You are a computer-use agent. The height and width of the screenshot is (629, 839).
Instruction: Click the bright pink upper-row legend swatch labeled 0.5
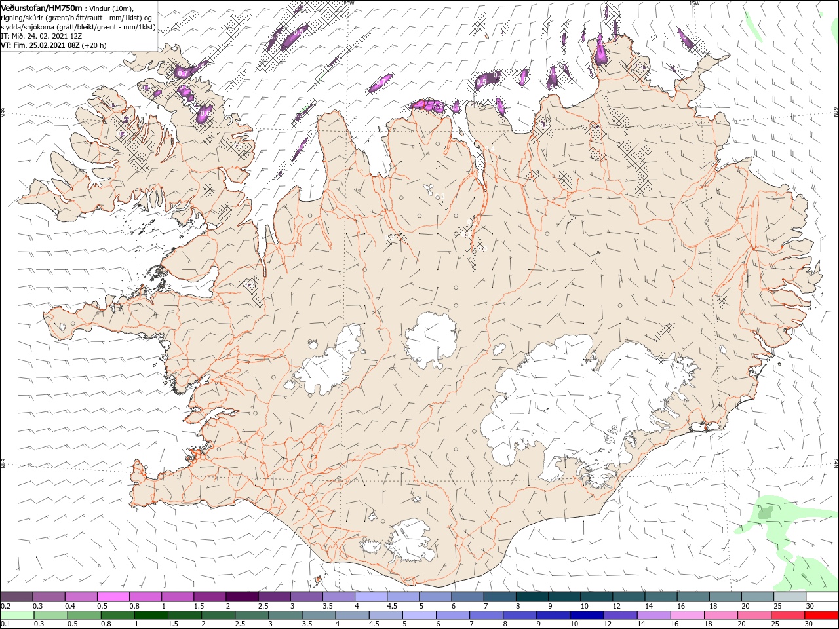point(113,596)
